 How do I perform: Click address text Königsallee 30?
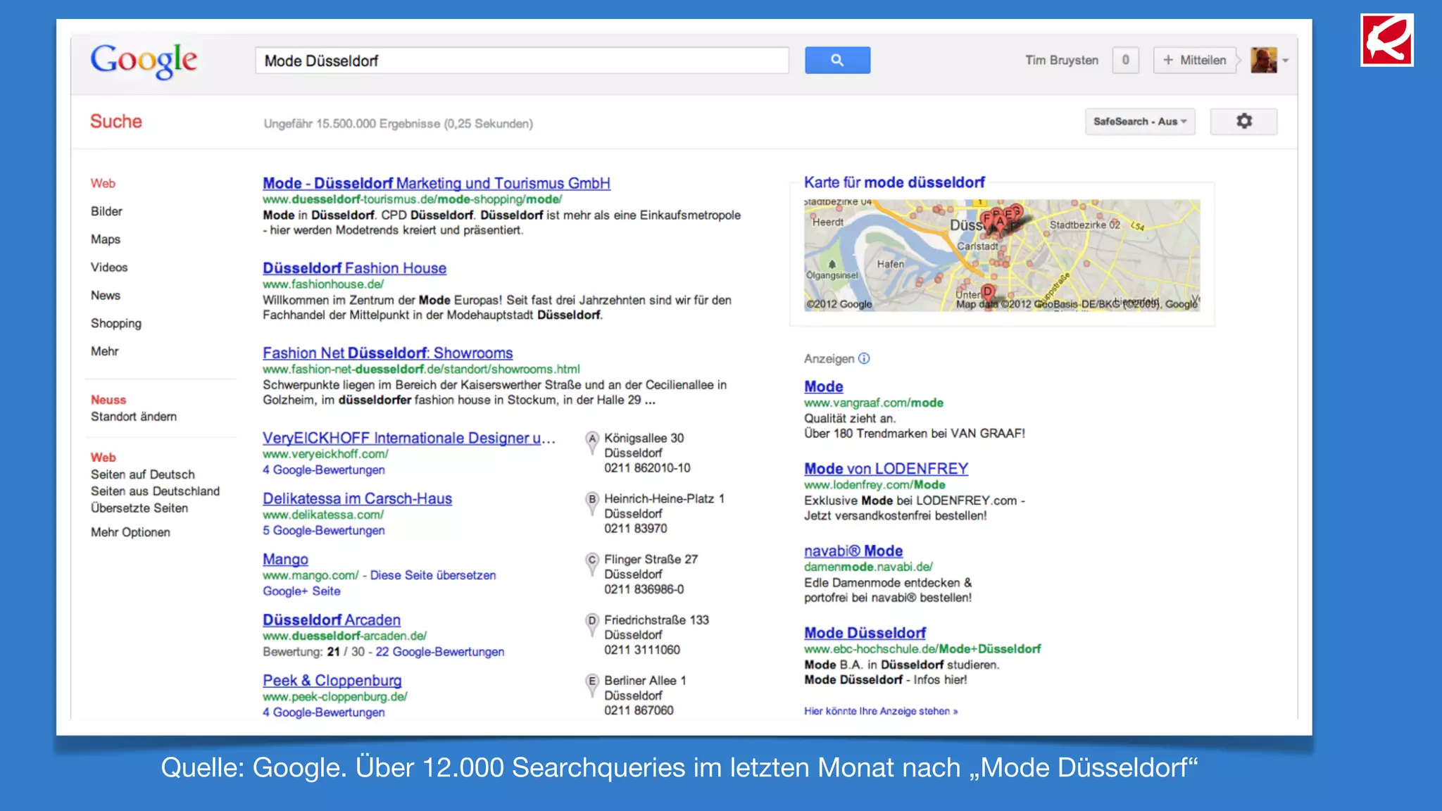coord(644,438)
